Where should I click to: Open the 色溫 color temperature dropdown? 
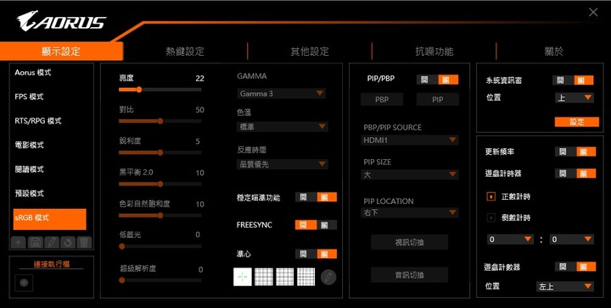pos(283,127)
